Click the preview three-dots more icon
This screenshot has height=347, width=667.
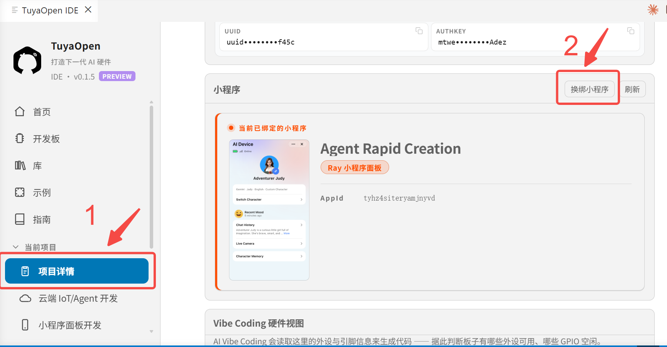pos(293,144)
